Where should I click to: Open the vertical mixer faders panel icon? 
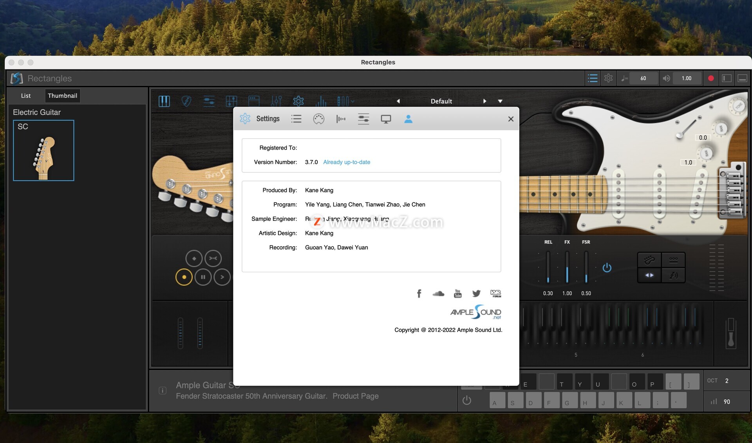click(x=276, y=101)
